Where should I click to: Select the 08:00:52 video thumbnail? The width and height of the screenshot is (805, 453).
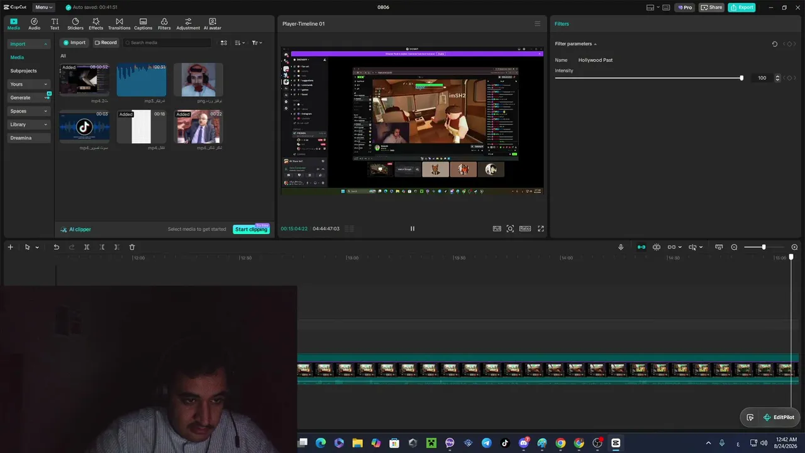84,79
